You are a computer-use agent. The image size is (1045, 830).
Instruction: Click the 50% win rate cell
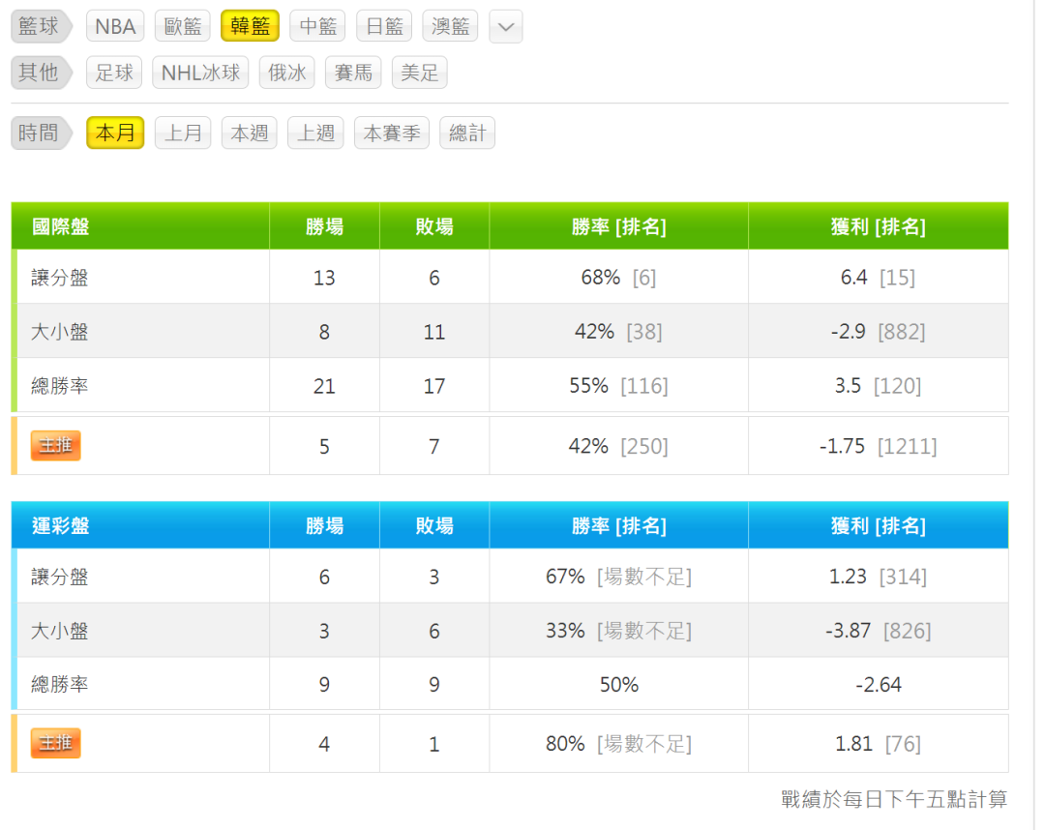click(619, 685)
